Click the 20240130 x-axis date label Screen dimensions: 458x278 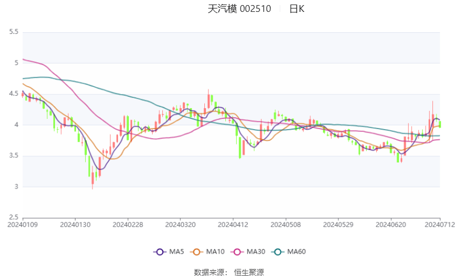pyautogui.click(x=75, y=225)
